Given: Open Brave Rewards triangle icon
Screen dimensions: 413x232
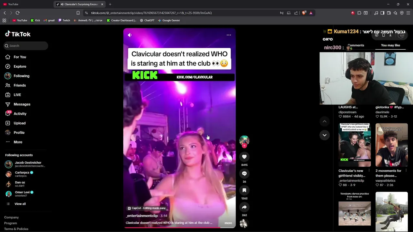Looking at the screenshot, I should tap(311, 13).
